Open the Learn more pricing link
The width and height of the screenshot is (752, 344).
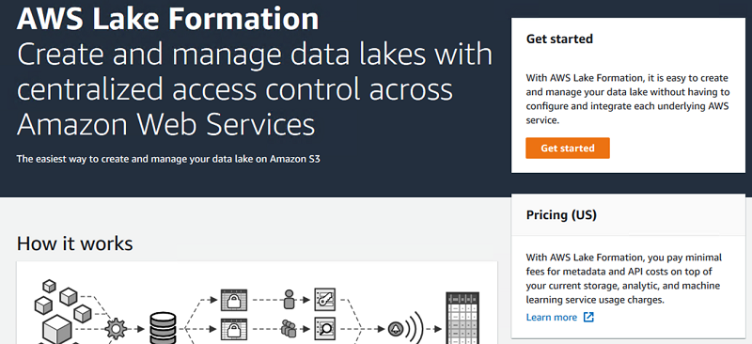[x=552, y=317]
